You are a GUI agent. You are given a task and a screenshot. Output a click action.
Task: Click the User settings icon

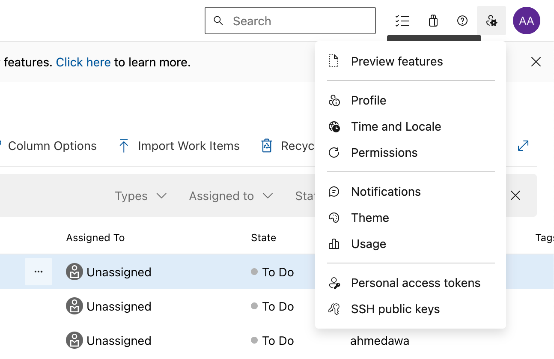point(491,21)
